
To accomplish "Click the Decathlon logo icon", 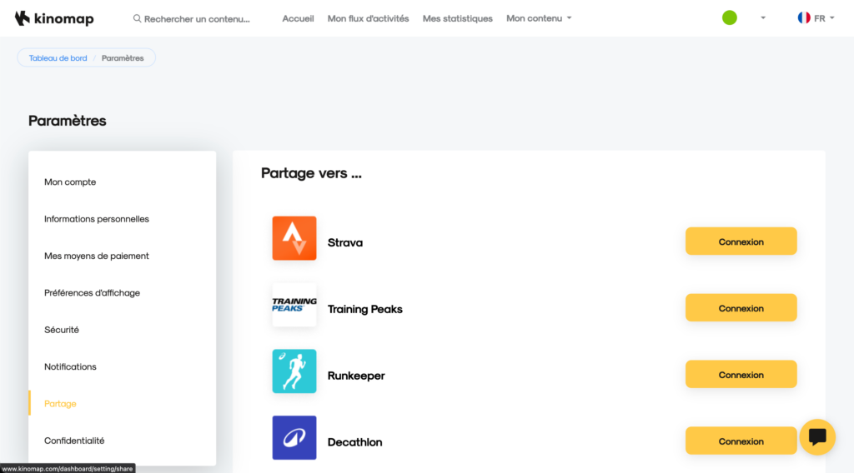I will coord(294,438).
